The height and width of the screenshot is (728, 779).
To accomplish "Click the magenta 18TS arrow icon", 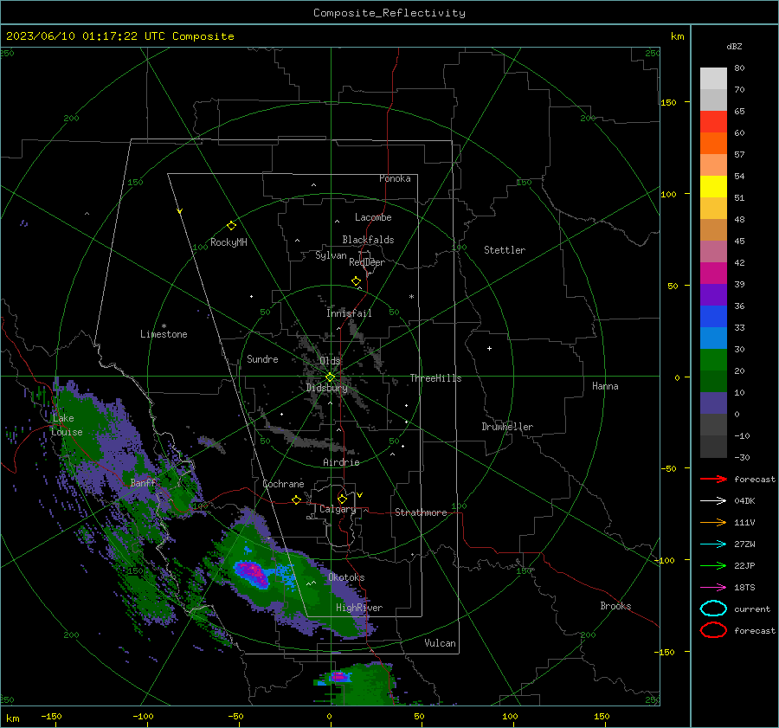I will [x=713, y=588].
